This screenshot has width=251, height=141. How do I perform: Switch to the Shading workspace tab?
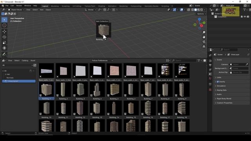point(102,6)
